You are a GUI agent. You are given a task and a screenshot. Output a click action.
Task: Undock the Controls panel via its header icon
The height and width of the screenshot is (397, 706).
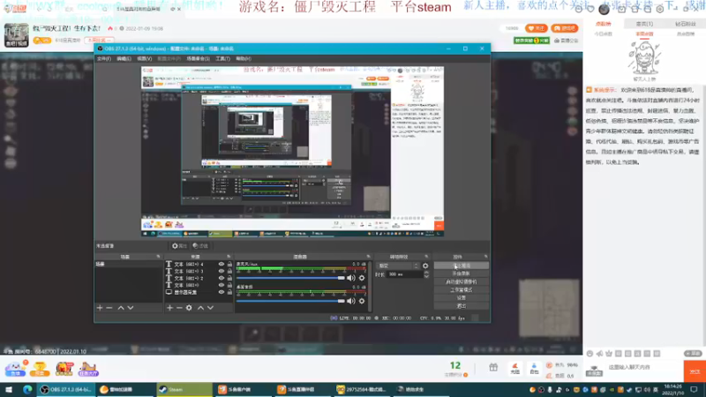click(x=486, y=257)
